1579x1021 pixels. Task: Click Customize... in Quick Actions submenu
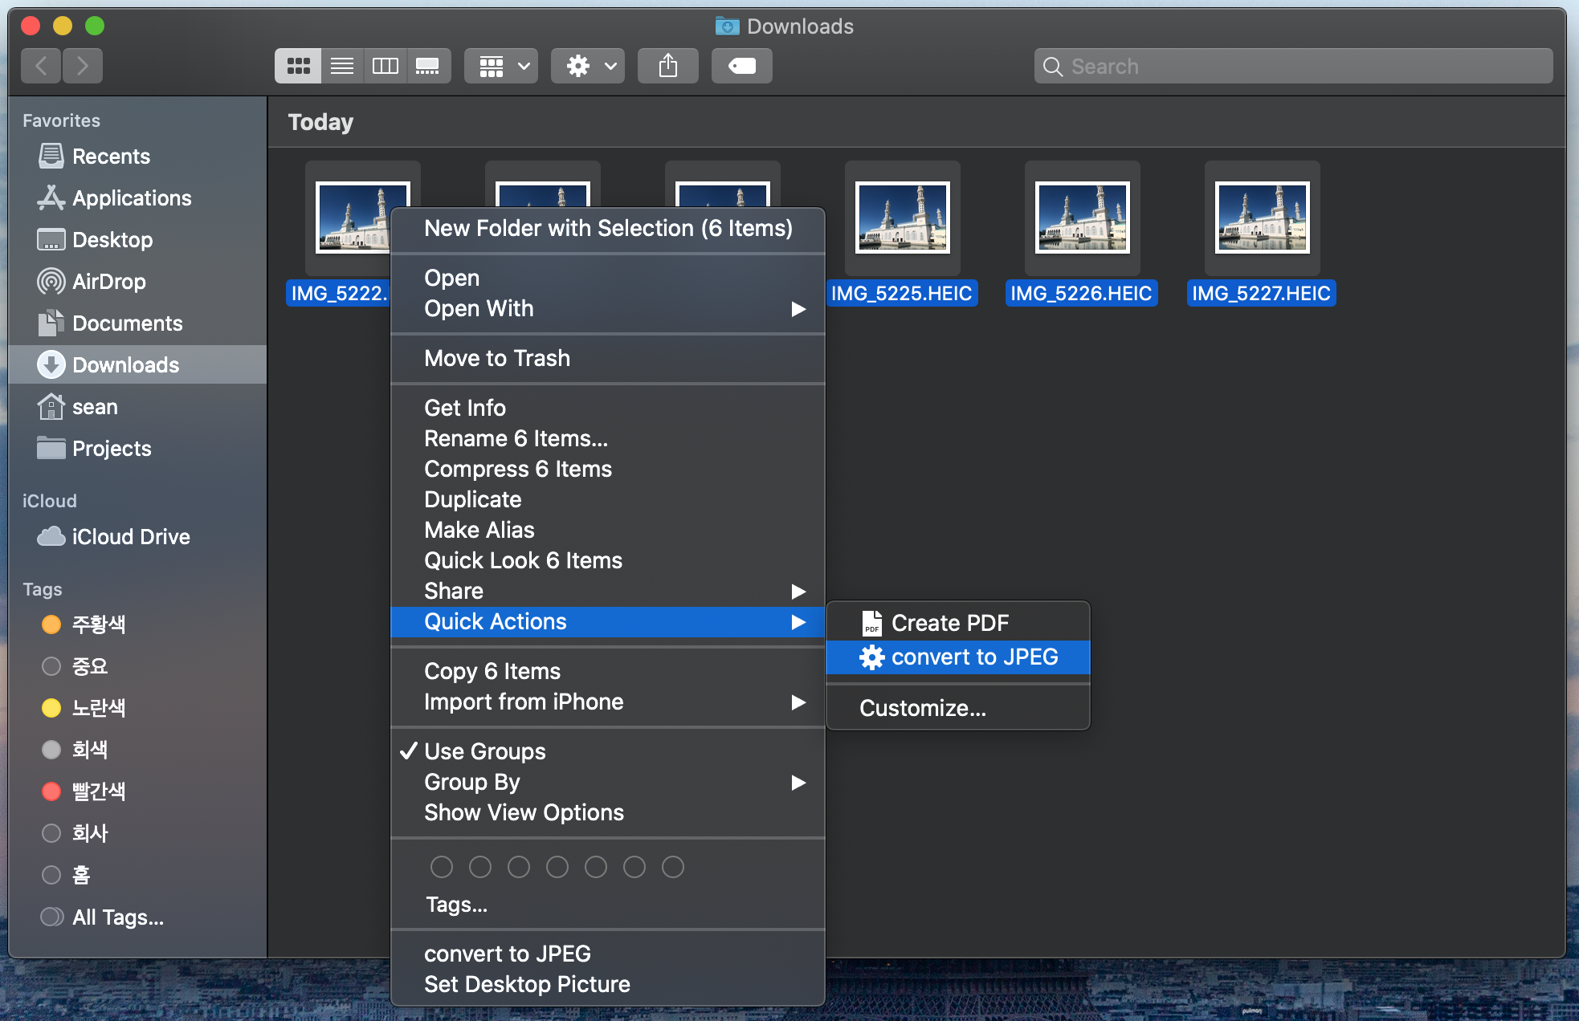coord(922,709)
